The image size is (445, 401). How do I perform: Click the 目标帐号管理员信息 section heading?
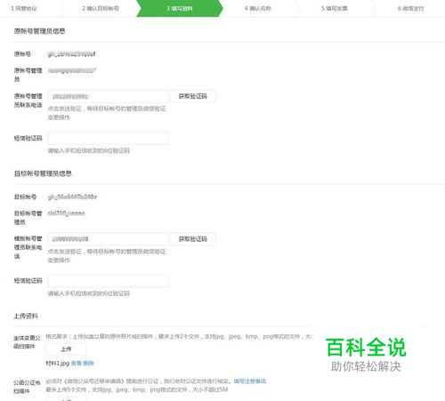(x=43, y=173)
